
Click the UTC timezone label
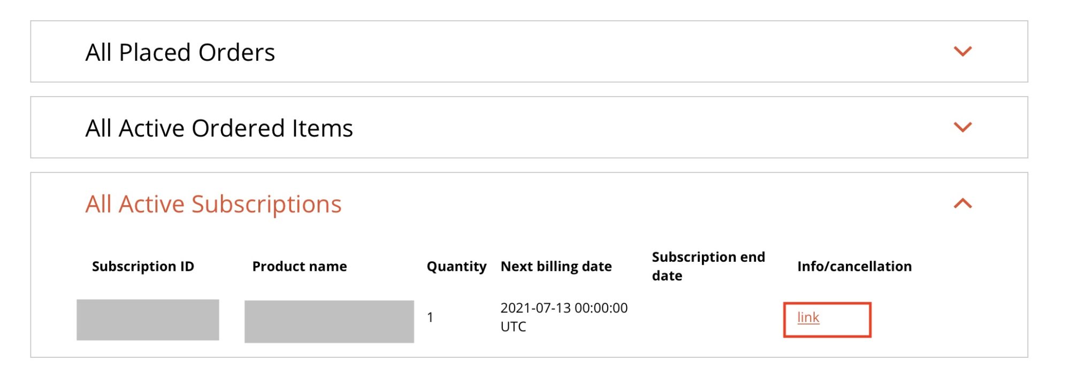click(x=513, y=327)
